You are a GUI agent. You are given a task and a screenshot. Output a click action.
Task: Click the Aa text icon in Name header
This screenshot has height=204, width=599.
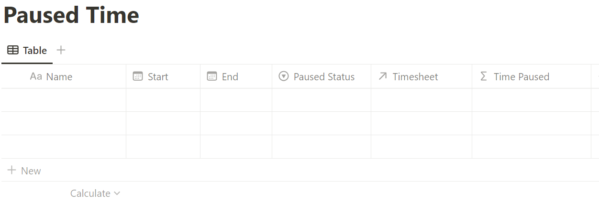coord(36,76)
